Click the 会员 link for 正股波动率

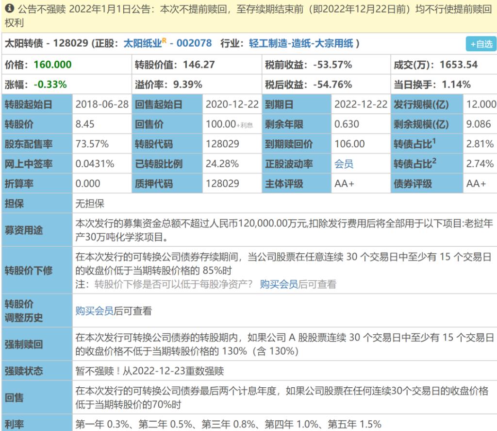coord(344,164)
